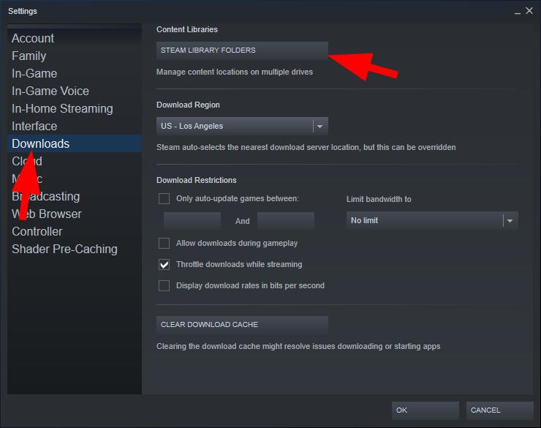
Task: Close the Settings window
Action: coord(529,11)
